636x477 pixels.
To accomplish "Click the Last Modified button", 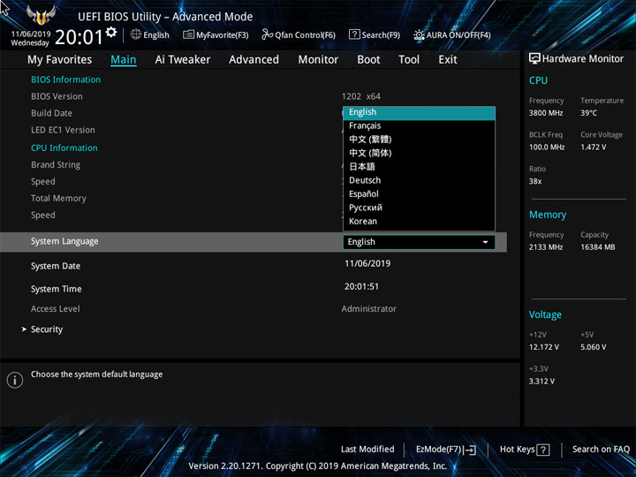I will pyautogui.click(x=367, y=449).
